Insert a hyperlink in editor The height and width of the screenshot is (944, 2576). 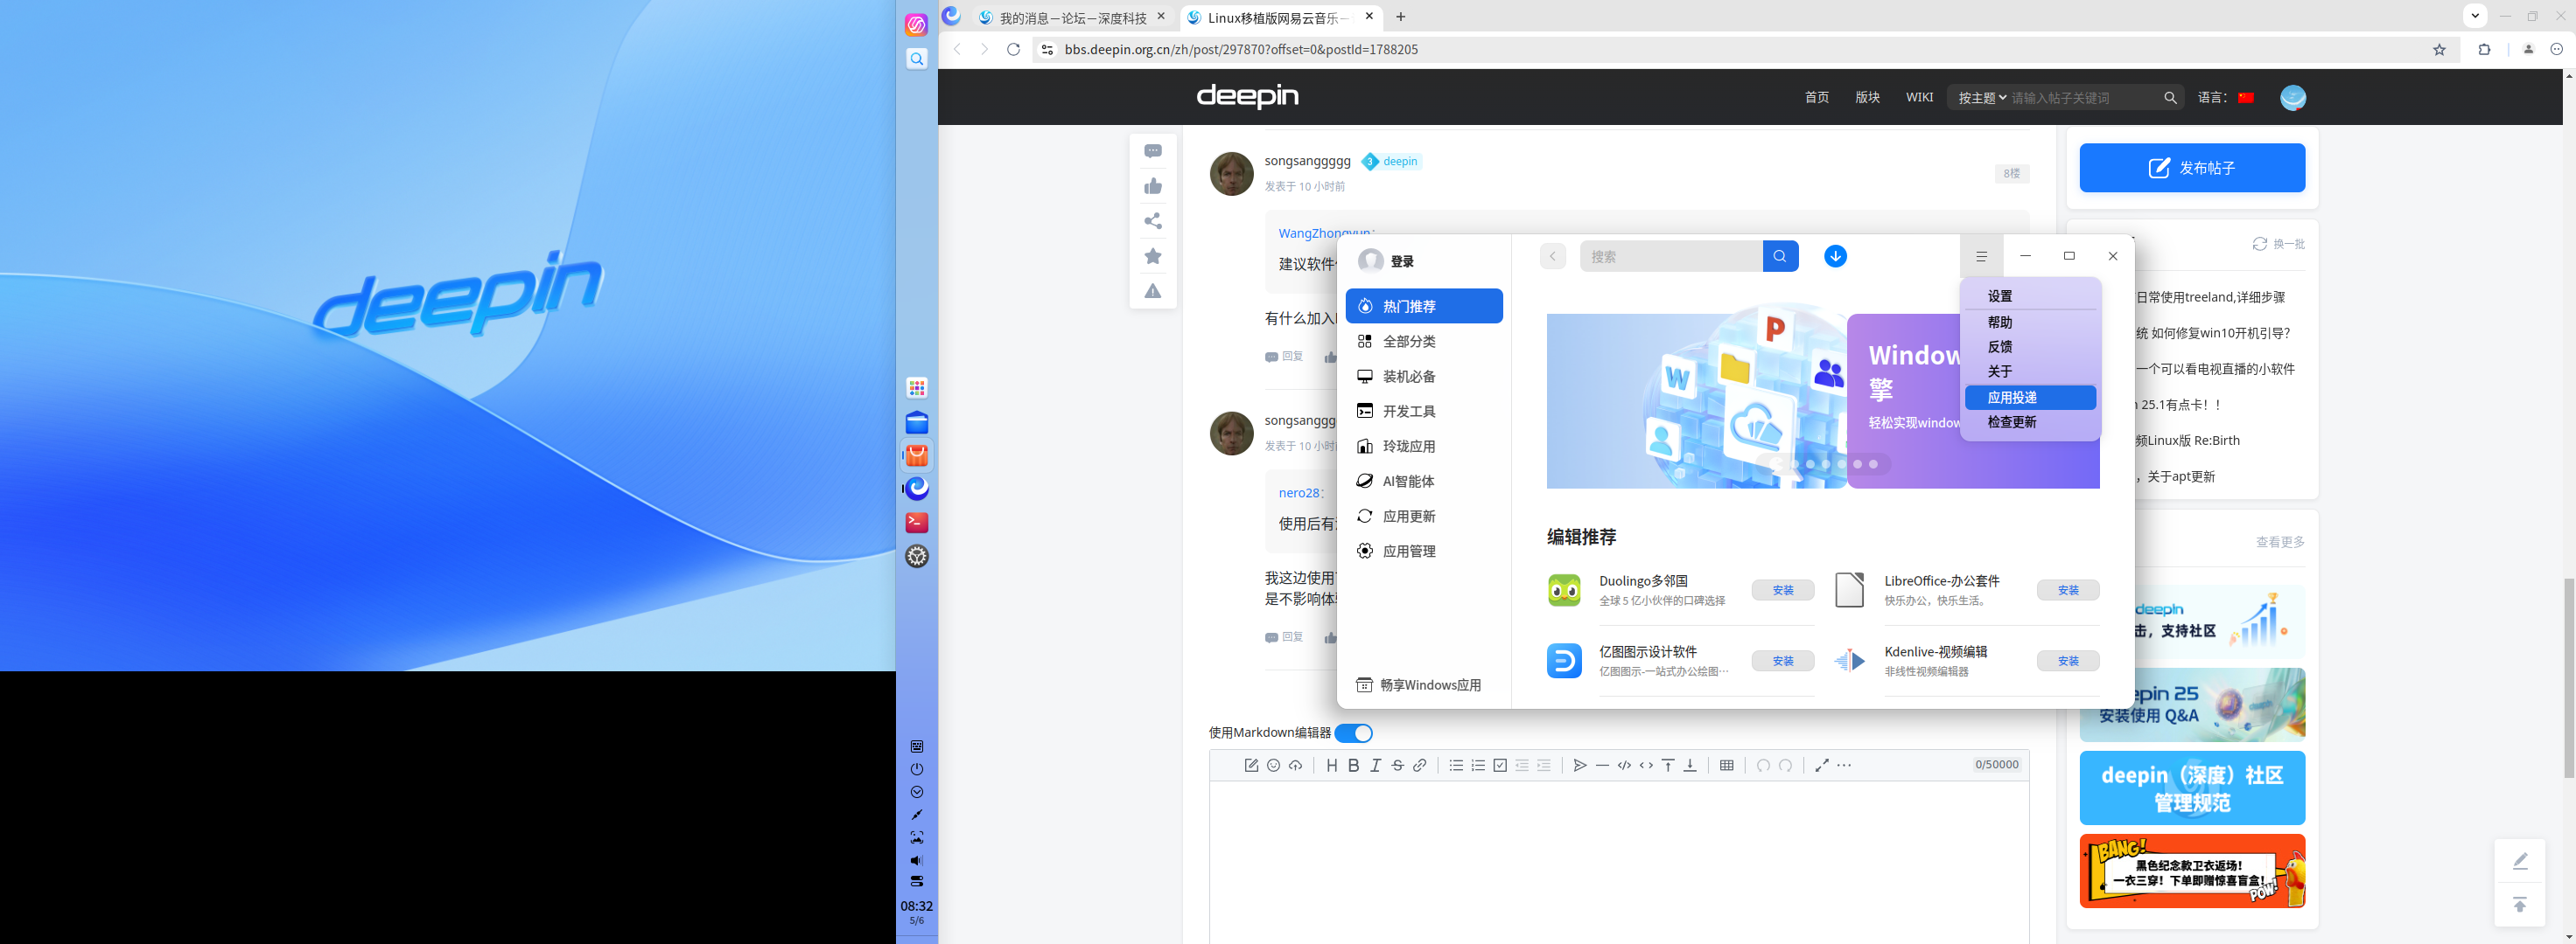1419,765
